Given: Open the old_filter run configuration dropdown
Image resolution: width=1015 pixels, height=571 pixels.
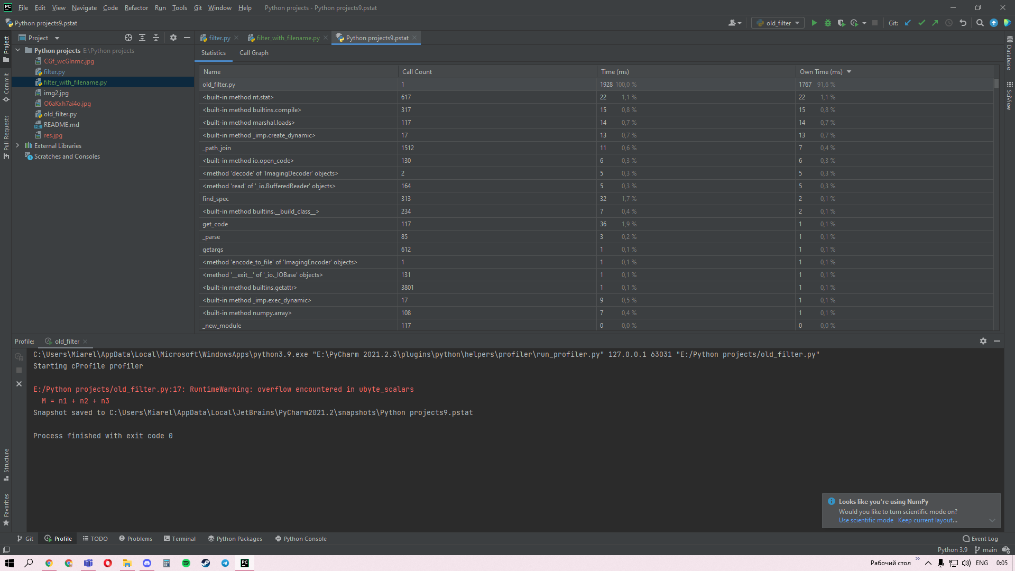Looking at the screenshot, I should tap(778, 23).
